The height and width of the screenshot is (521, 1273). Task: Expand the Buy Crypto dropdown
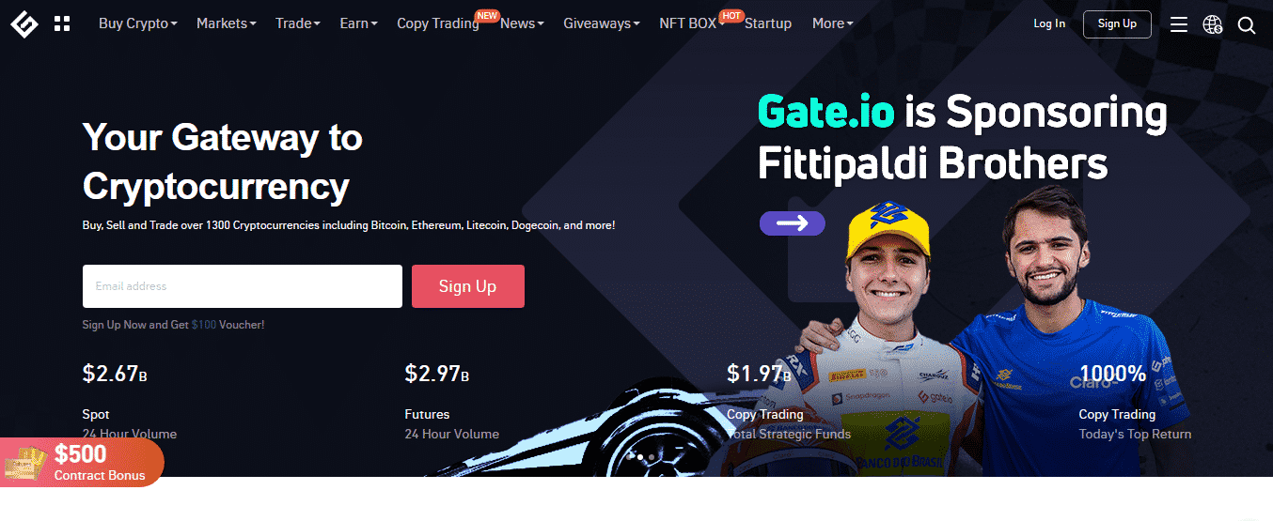coord(138,23)
